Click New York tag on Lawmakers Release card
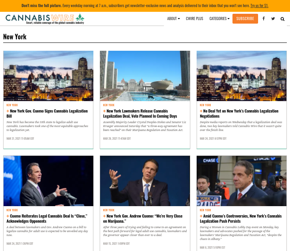The image size is (290, 251). pos(109,105)
